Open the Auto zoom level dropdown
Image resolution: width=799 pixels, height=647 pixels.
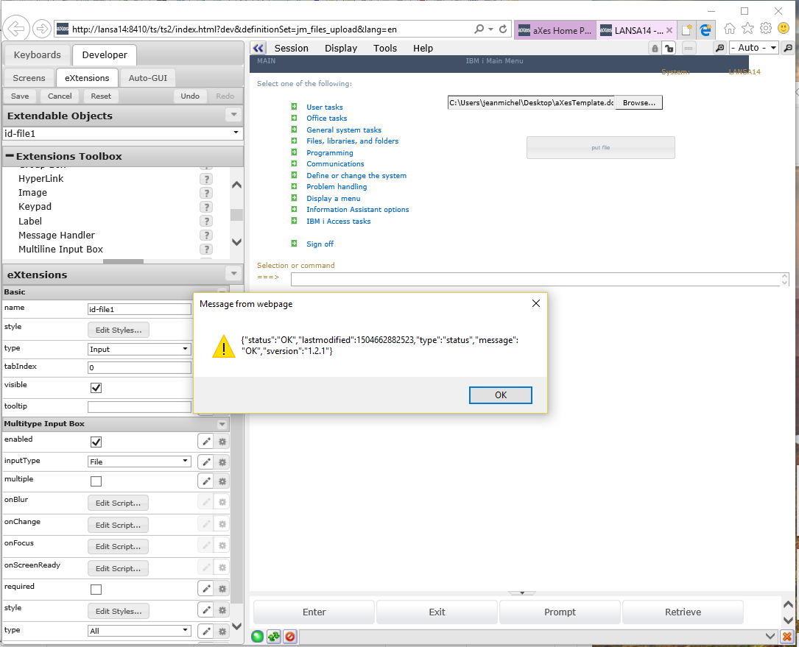[753, 48]
